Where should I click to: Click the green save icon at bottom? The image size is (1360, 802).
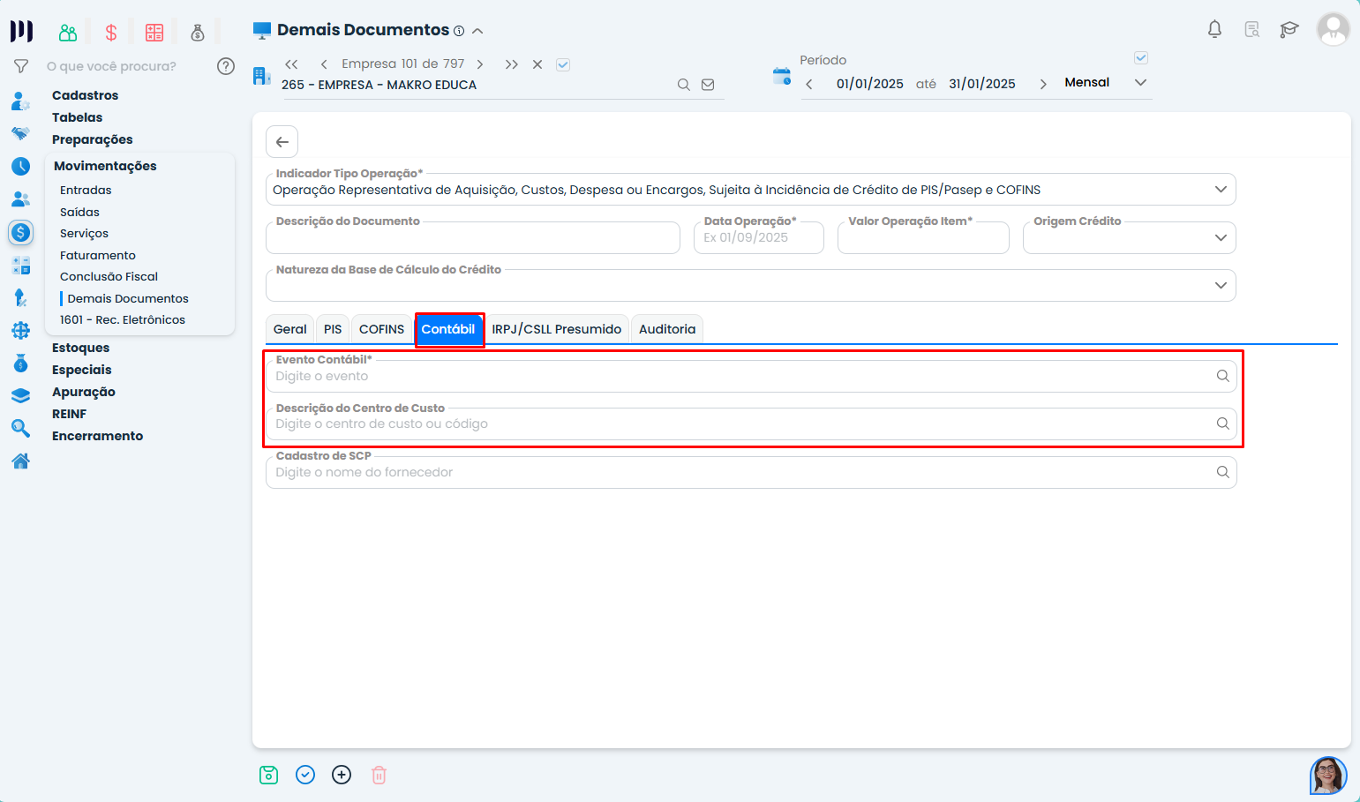[x=269, y=775]
